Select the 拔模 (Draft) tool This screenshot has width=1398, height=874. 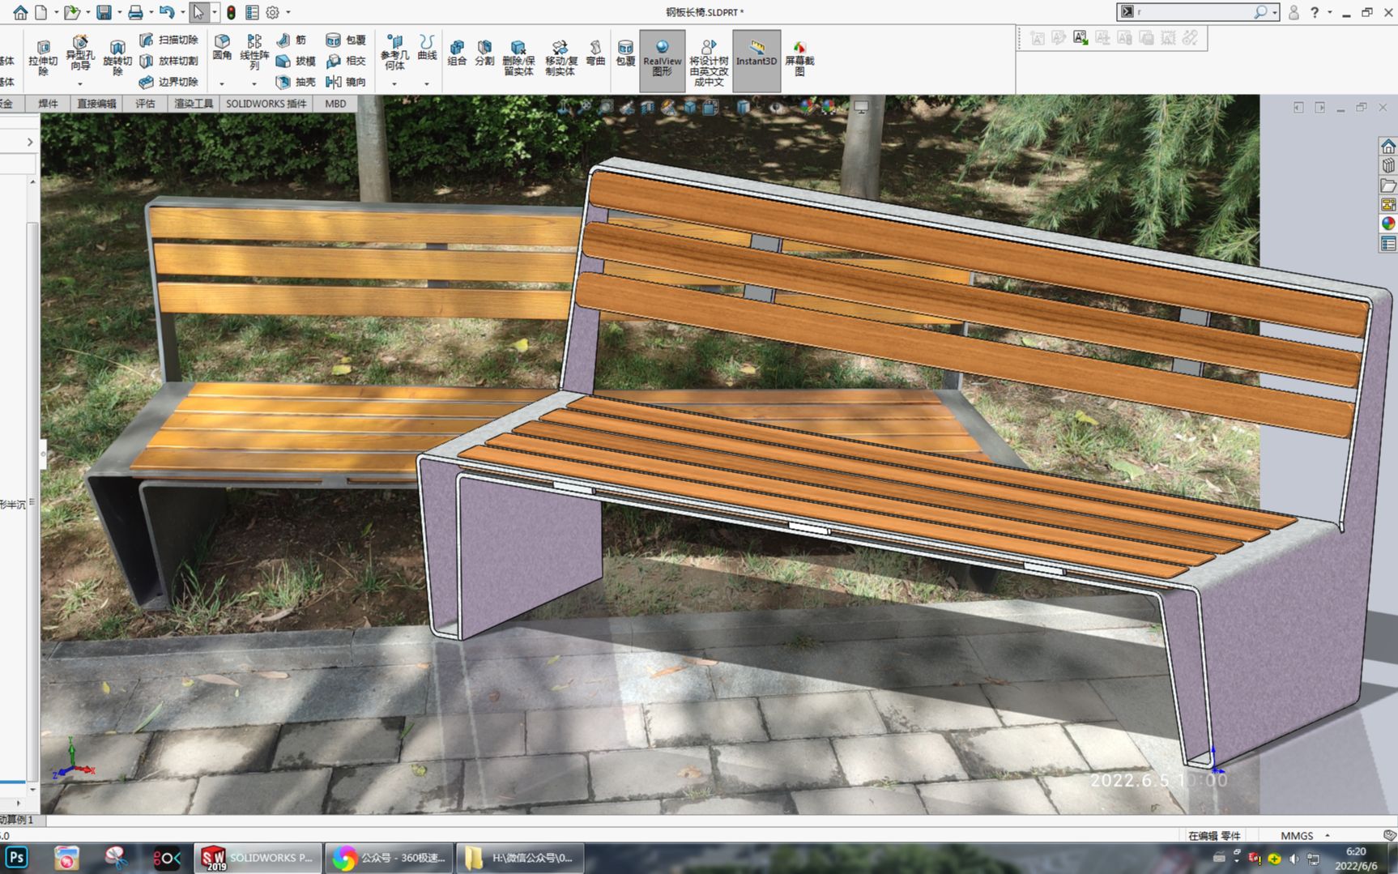point(296,61)
